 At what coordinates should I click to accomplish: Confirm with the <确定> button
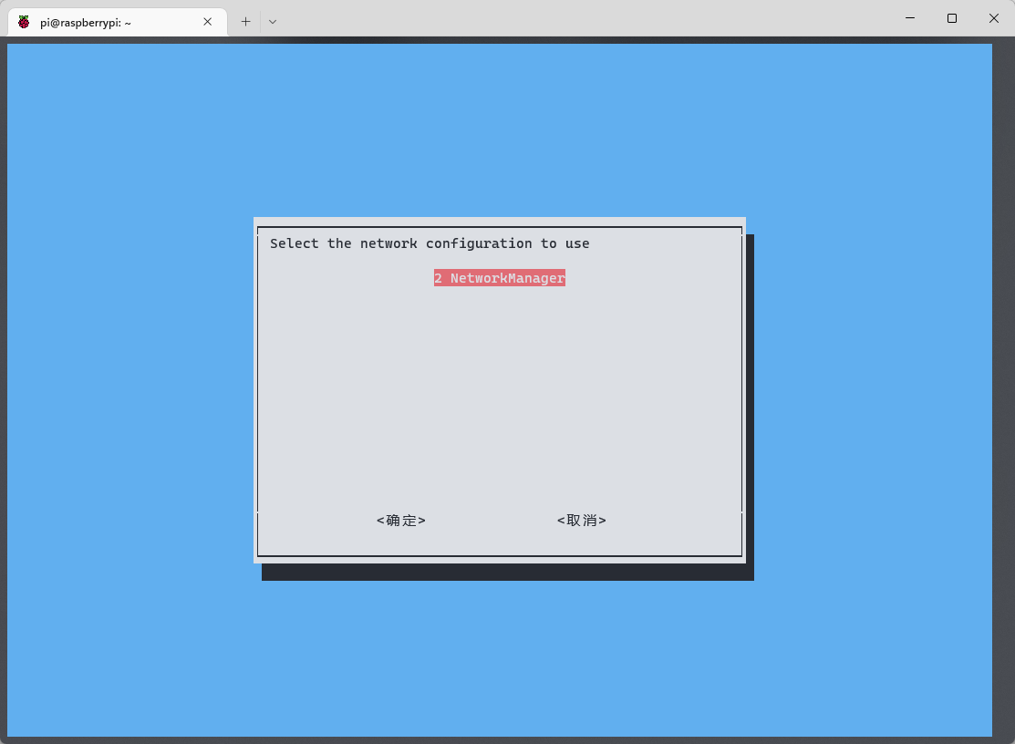401,521
